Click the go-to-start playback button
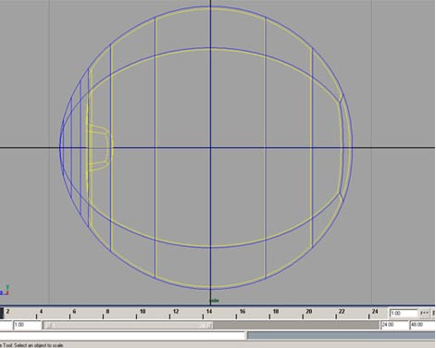This screenshot has width=436, height=348. pos(425,313)
